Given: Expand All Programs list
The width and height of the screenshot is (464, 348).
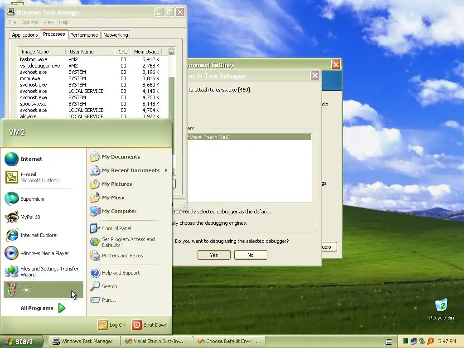Looking at the screenshot, I should 43,308.
